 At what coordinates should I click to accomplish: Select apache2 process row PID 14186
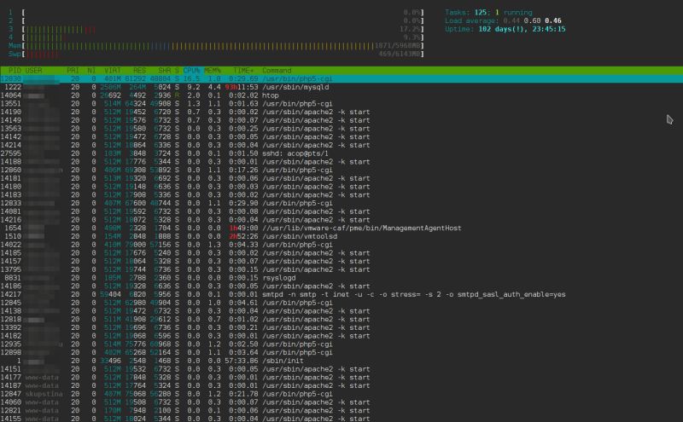coord(341,286)
